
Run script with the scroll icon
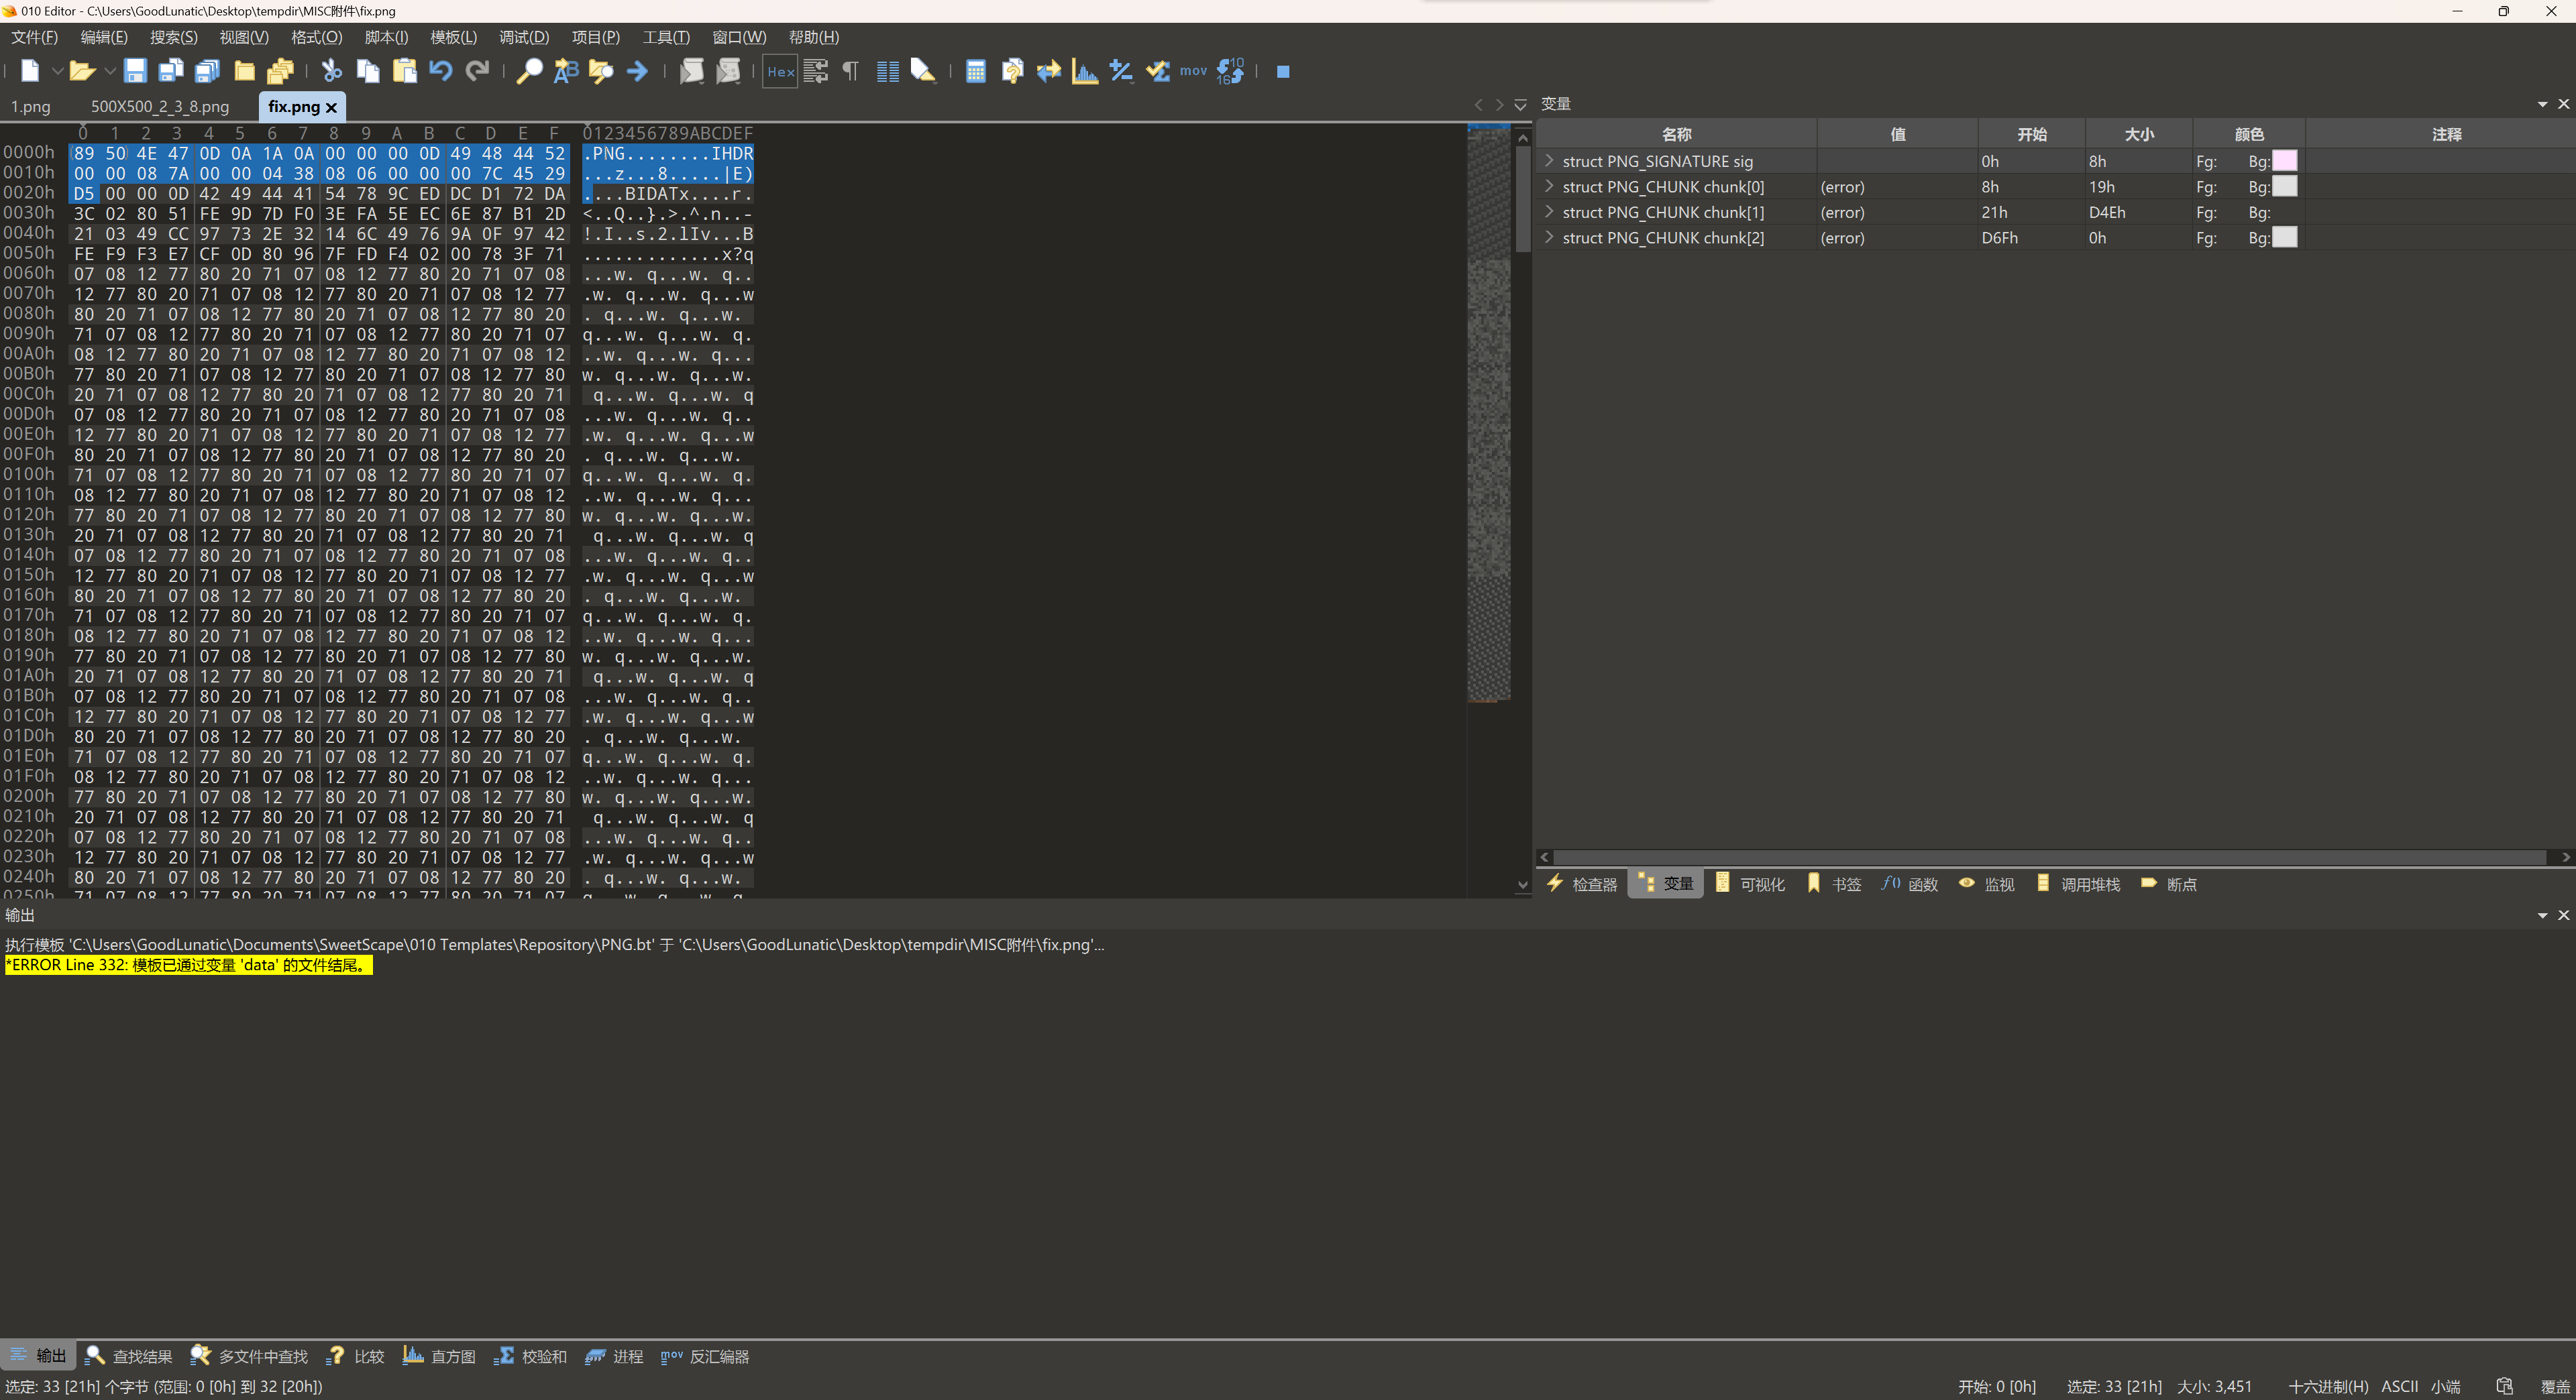(x=691, y=71)
